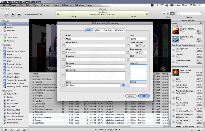
Task: Click the Bluetooth menu bar icon
Action: click(x=157, y=5)
